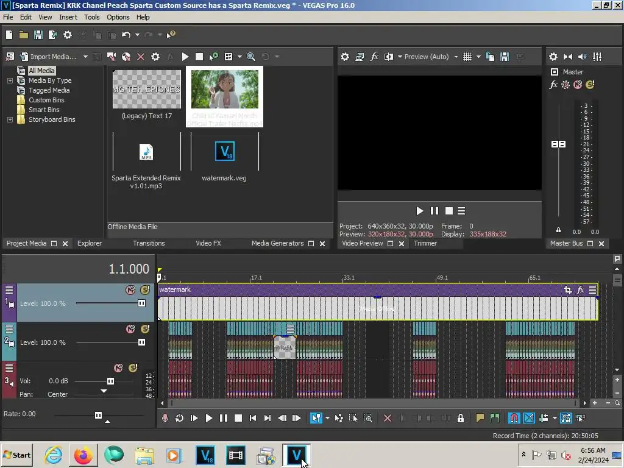Open Event Pan/Crop on watermark event
The height and width of the screenshot is (468, 624).
568,290
